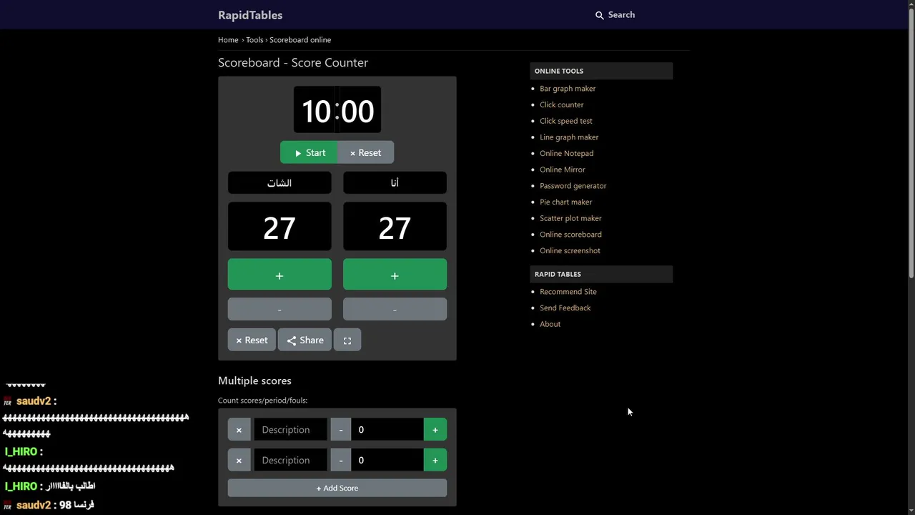The width and height of the screenshot is (915, 515).
Task: Click Scoreboard online in the breadcrumb
Action: tap(300, 40)
